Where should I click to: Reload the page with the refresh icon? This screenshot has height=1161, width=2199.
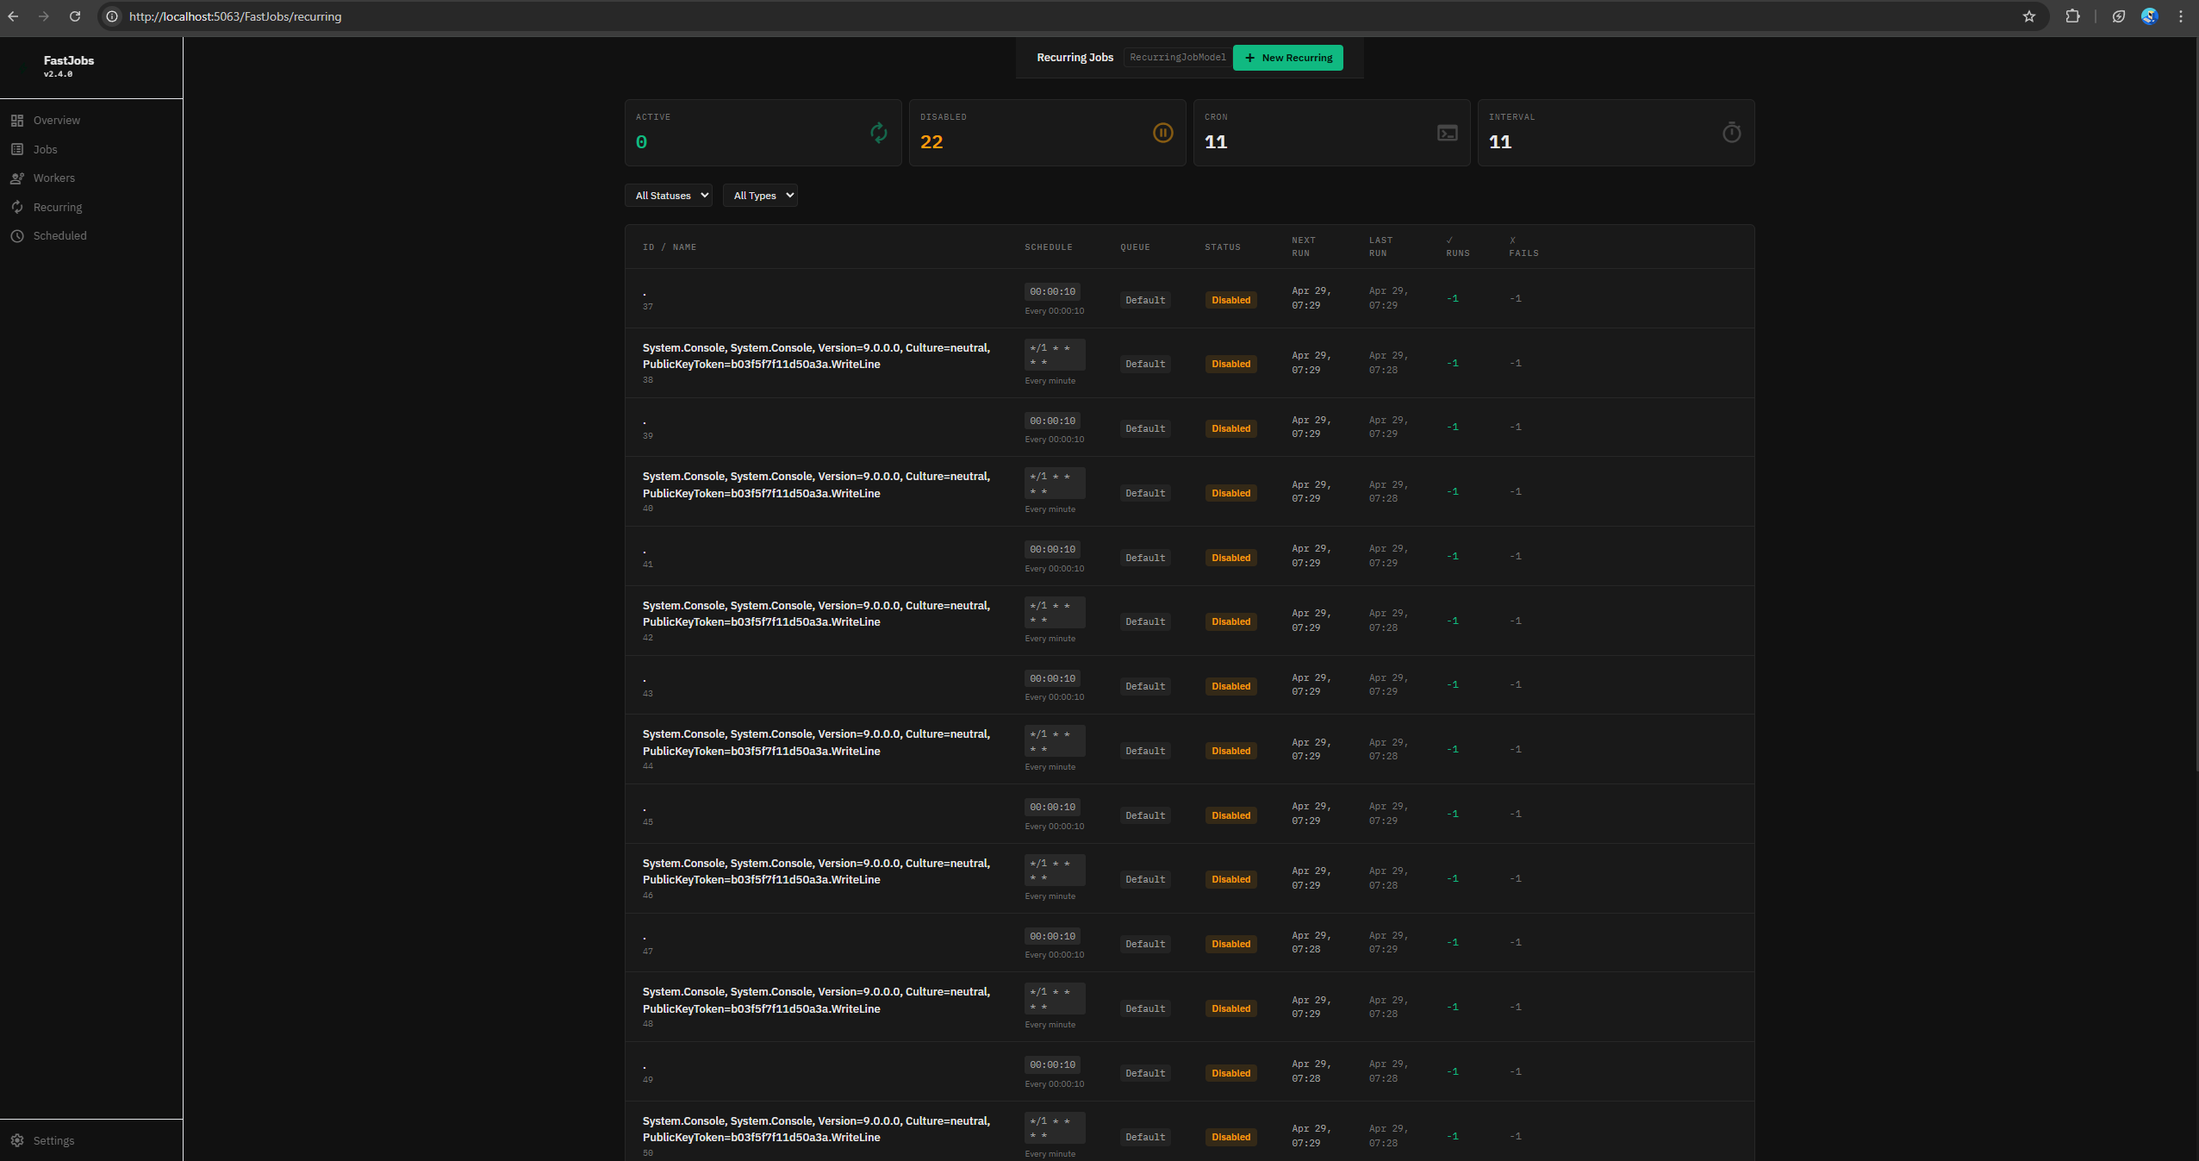(x=75, y=16)
